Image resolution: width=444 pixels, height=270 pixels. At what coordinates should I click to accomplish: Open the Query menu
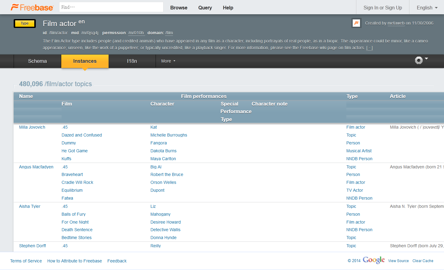point(205,8)
